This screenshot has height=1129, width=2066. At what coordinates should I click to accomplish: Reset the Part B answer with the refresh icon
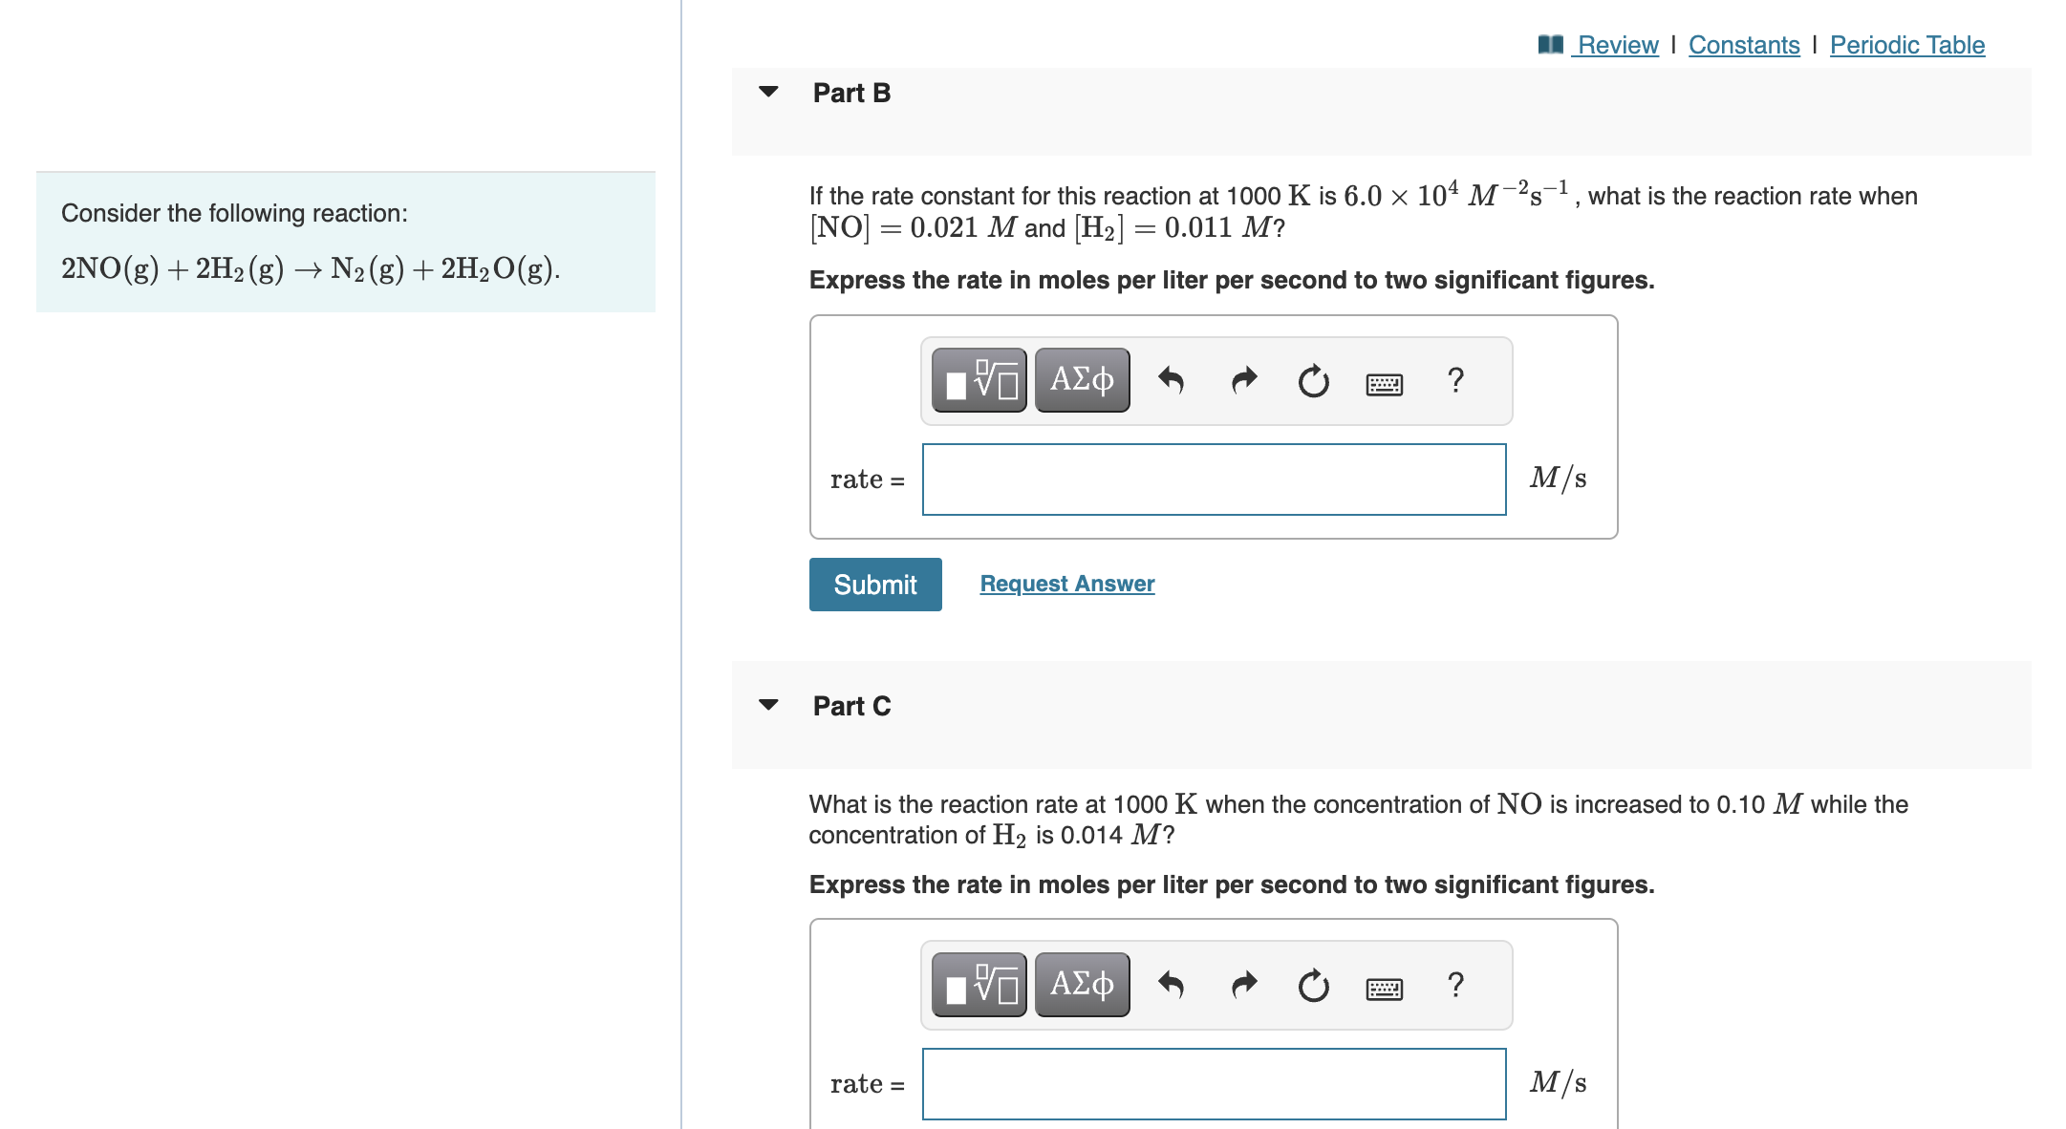click(x=1312, y=380)
